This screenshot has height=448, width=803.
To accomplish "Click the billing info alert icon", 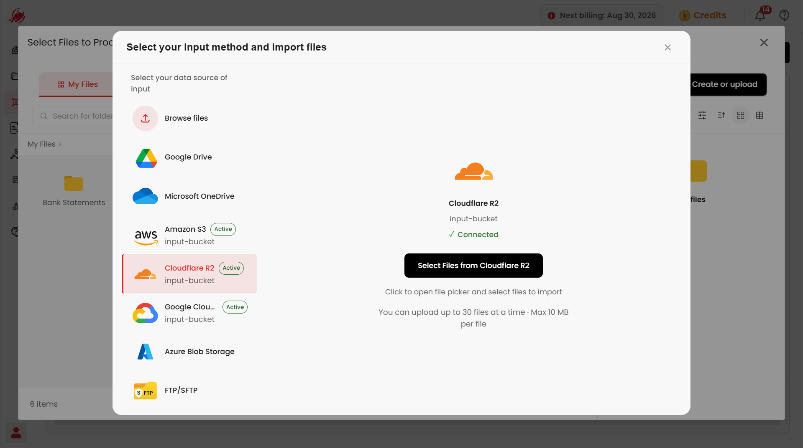I will tap(552, 15).
